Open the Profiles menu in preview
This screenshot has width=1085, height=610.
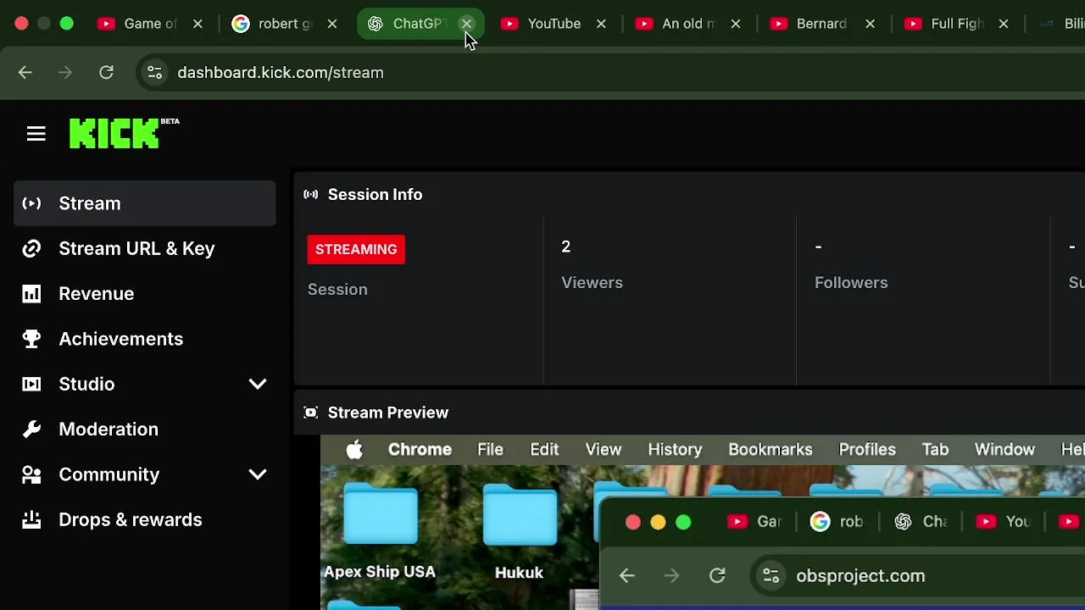tap(867, 450)
